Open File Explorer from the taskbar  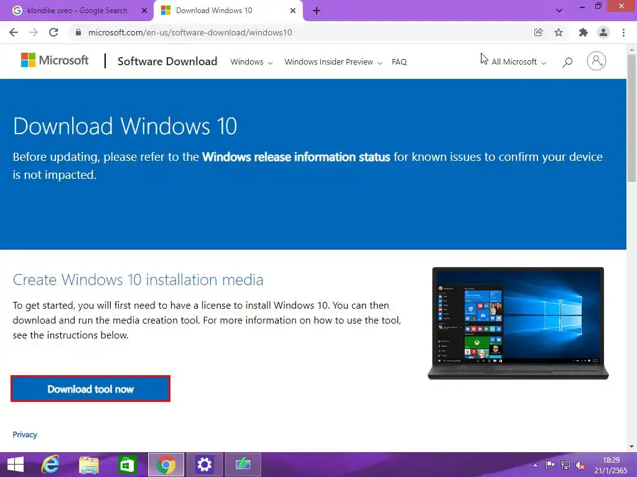[x=89, y=465]
